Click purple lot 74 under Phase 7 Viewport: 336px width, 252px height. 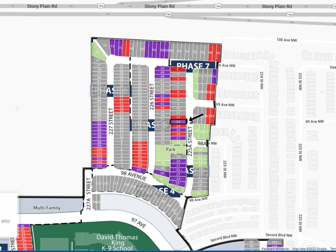214,76
